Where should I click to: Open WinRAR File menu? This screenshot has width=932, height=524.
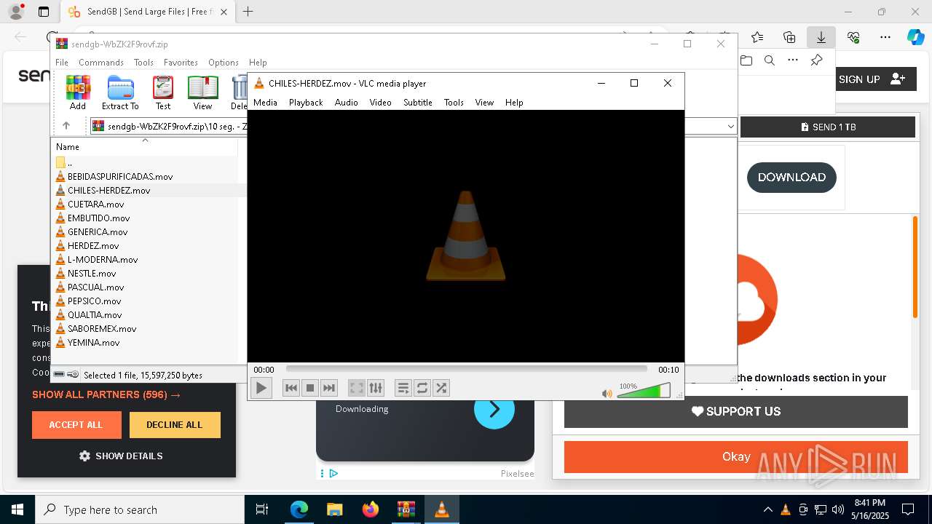click(x=62, y=63)
